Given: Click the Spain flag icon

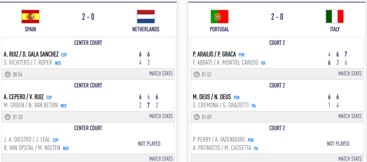Looking at the screenshot, I should [30, 17].
